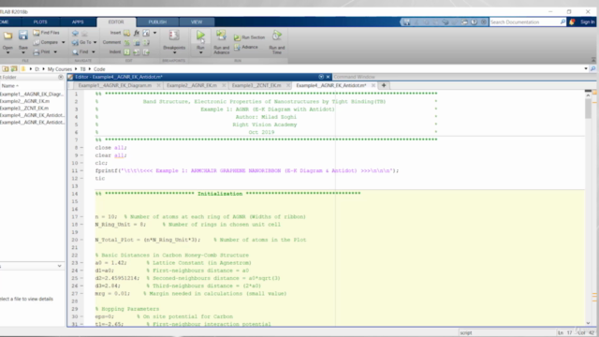This screenshot has height=337, width=599.
Task: Click the uncomment icon in the Comment row
Action: pos(137,43)
